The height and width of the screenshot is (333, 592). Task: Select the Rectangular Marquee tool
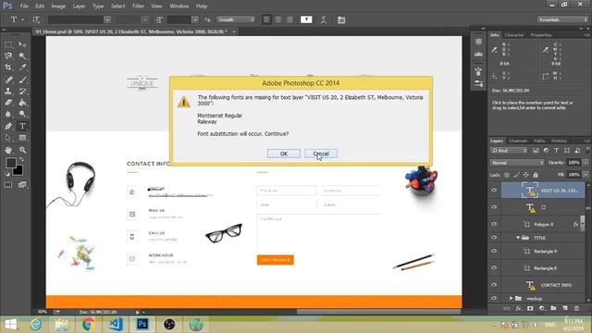pyautogui.click(x=8, y=44)
